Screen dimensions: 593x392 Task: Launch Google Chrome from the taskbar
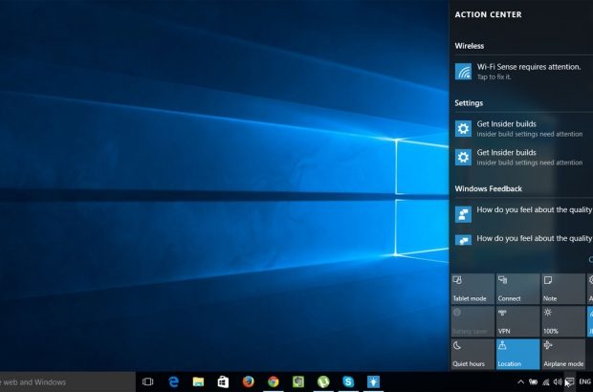(x=273, y=381)
